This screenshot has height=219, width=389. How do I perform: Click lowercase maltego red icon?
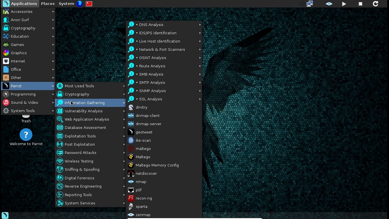pyautogui.click(x=131, y=148)
